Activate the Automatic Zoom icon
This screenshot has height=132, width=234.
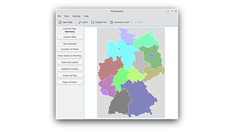(x=112, y=22)
